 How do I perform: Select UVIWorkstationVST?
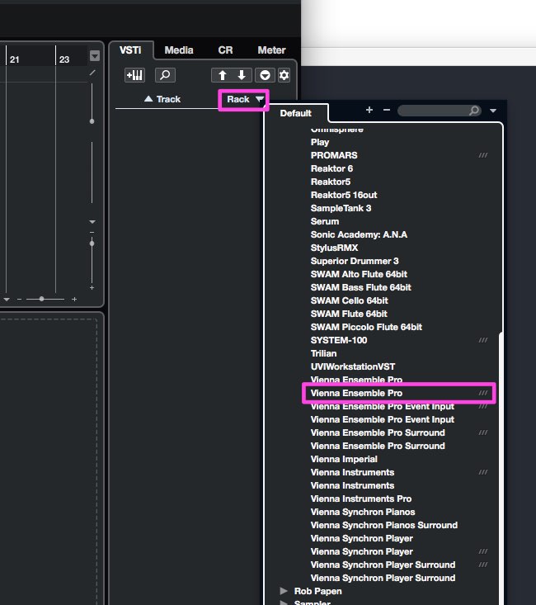click(x=353, y=366)
